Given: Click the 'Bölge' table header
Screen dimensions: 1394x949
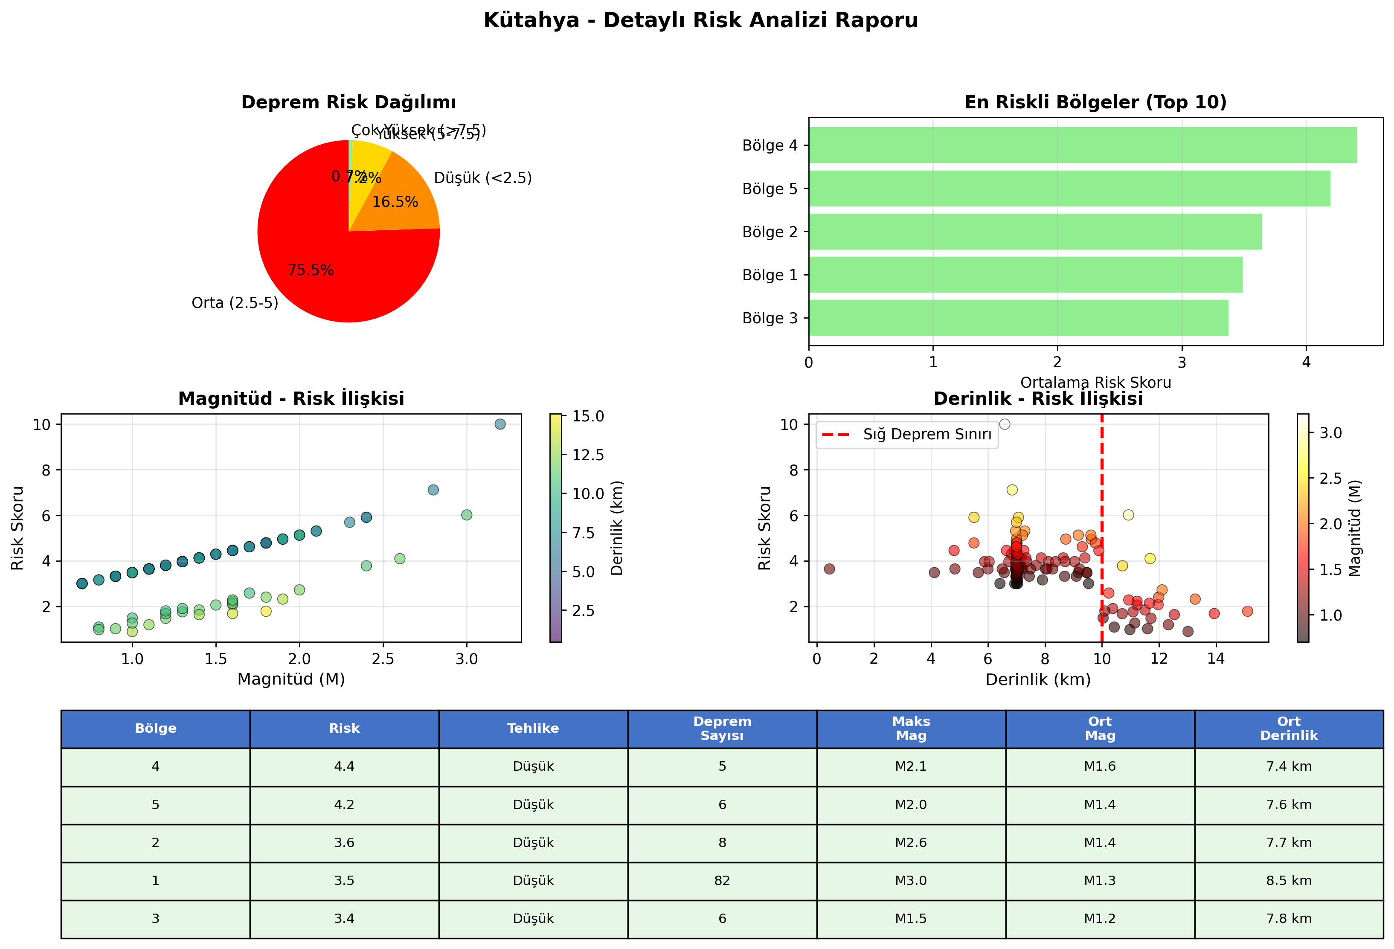Looking at the screenshot, I should coord(155,729).
